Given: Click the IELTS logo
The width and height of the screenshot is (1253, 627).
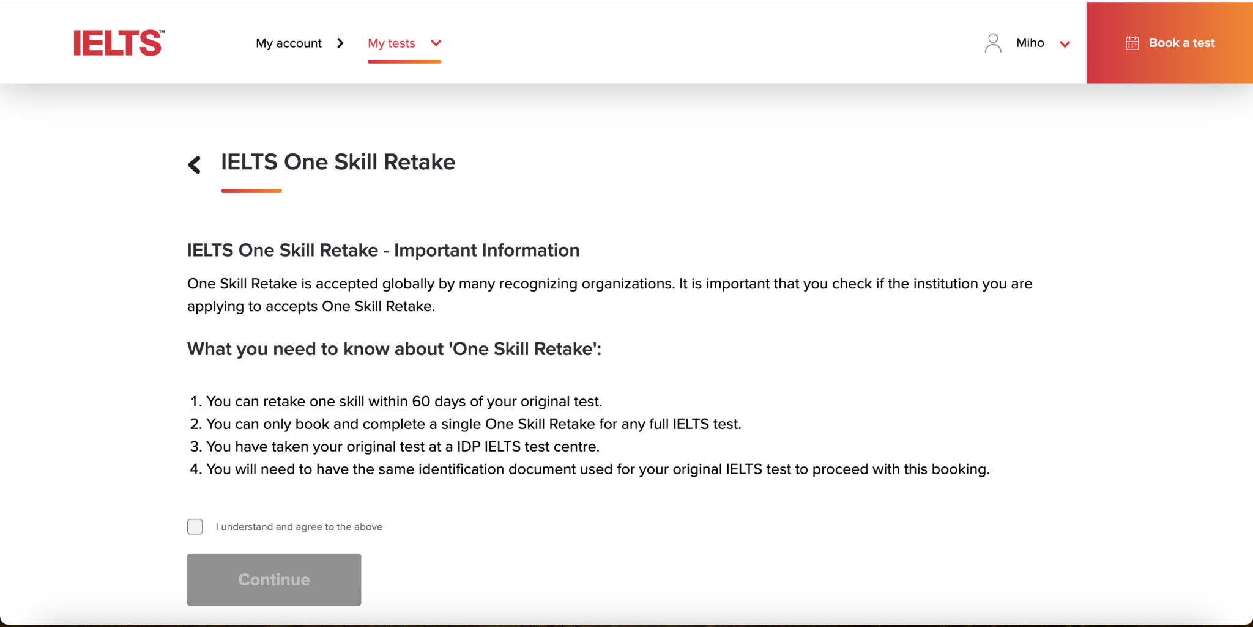Looking at the screenshot, I should point(117,42).
